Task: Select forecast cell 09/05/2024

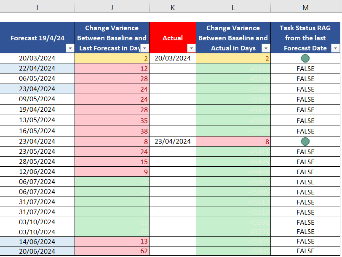Action: click(37, 99)
